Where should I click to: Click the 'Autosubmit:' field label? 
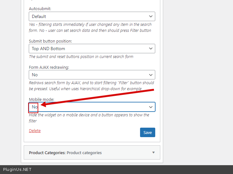coord(40,9)
